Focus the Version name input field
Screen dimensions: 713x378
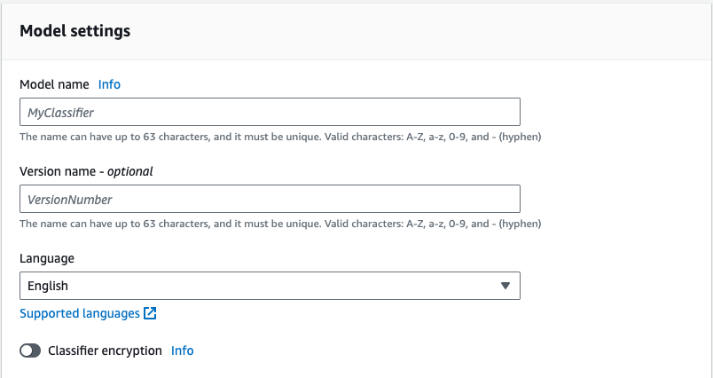point(269,199)
